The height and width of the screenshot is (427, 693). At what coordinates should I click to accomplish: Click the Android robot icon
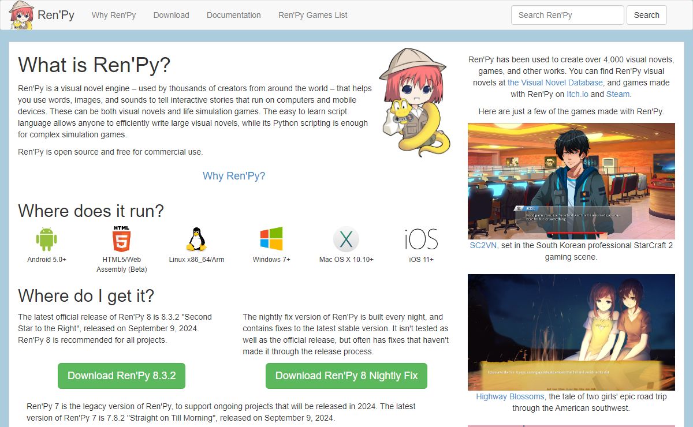click(47, 239)
